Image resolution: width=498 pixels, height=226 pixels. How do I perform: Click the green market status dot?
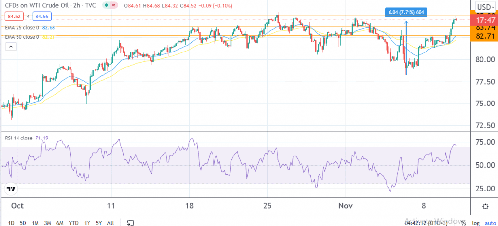pyautogui.click(x=106, y=6)
